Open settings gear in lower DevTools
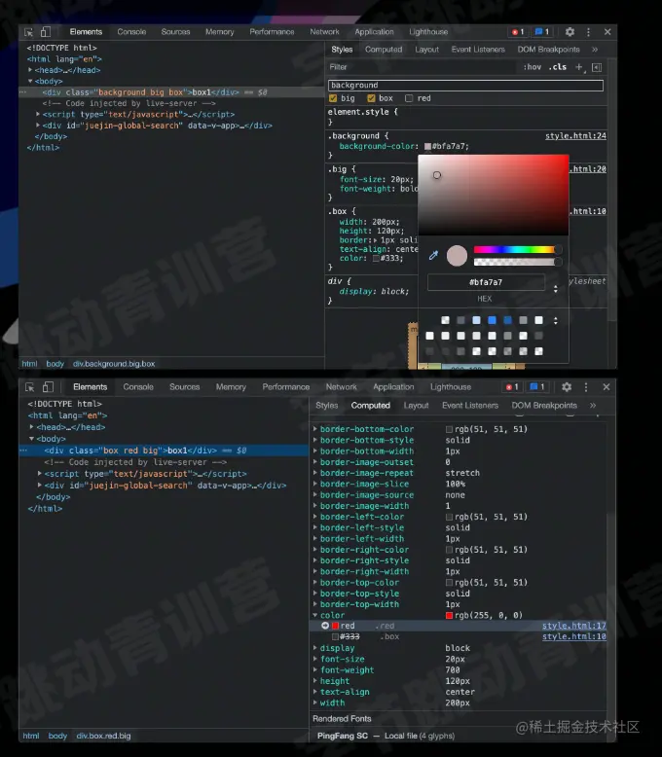Screen dimensions: 662x757 pos(567,387)
